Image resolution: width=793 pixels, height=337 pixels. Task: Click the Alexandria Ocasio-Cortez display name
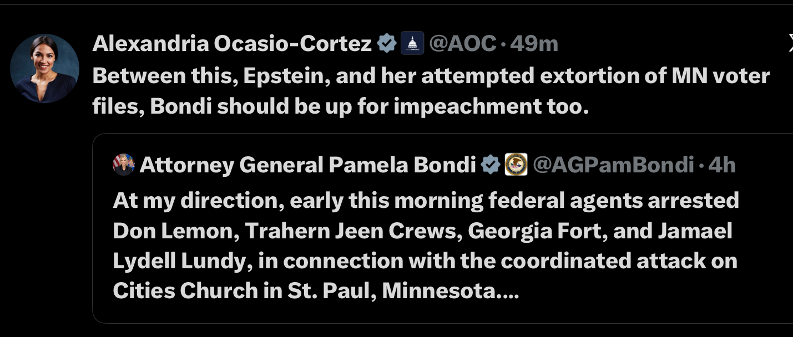231,44
